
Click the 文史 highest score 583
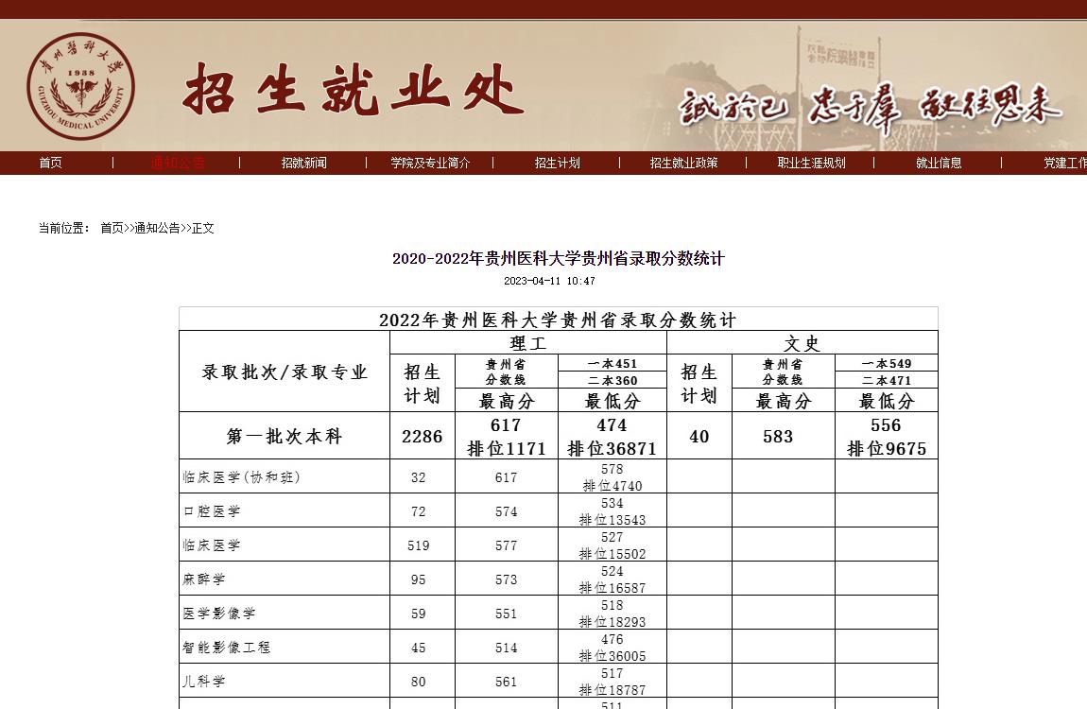click(x=784, y=436)
